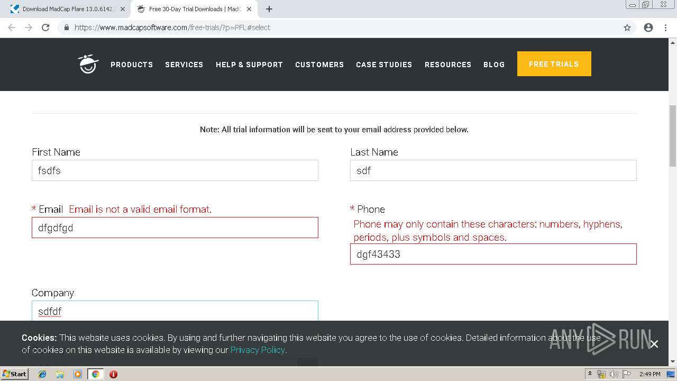This screenshot has width=677, height=381.
Task: Open the Privacy Policy link
Action: (x=258, y=350)
